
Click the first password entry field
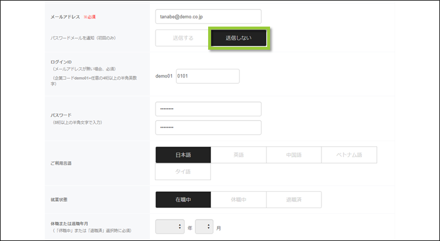click(x=208, y=109)
